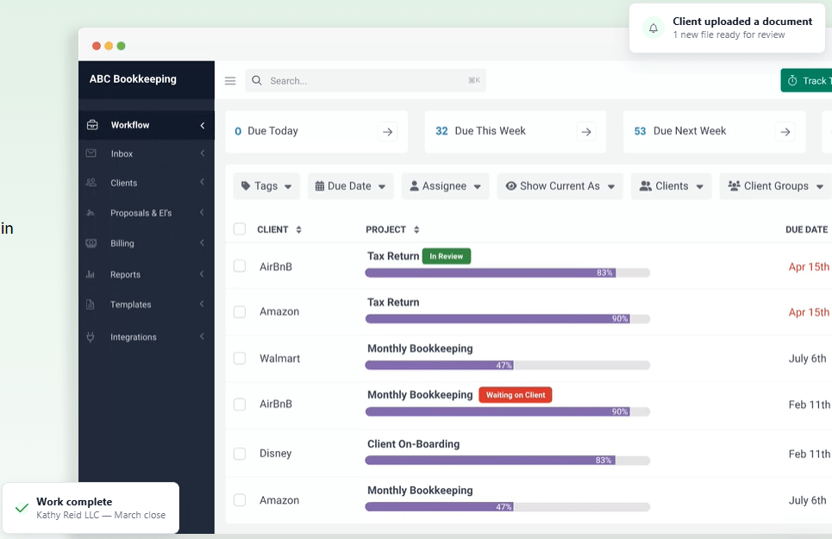
Task: Sort by the PROJECT column arrows
Action: [x=416, y=229]
